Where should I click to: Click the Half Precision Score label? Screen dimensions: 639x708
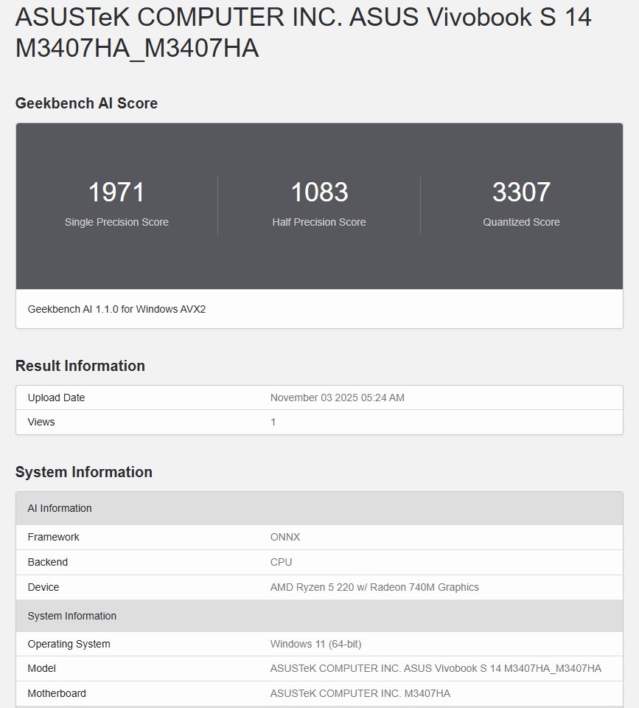coord(319,222)
